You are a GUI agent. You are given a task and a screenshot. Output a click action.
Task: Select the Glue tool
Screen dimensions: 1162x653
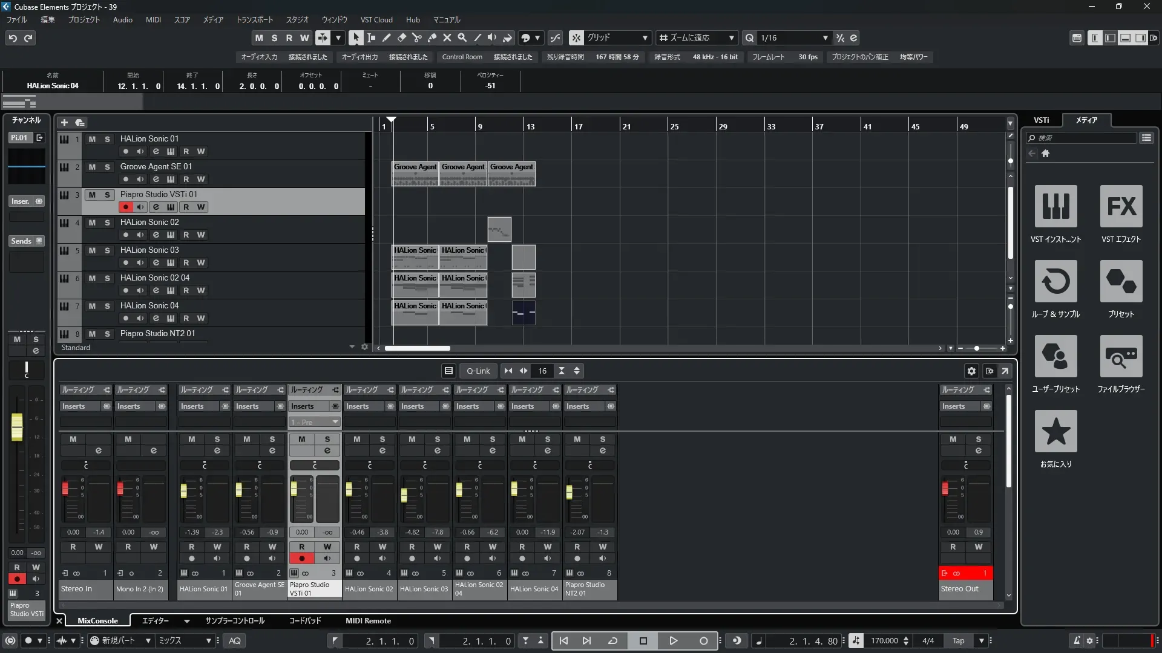pos(432,37)
